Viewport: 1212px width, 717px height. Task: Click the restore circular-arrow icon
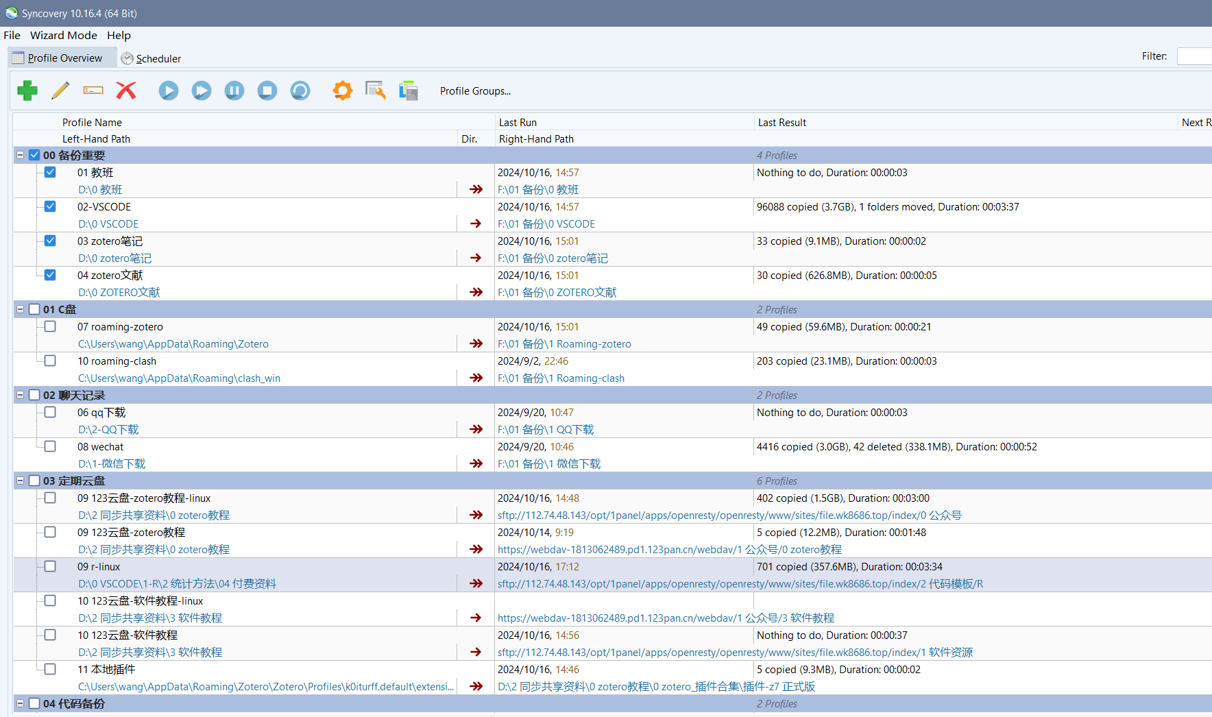tap(300, 90)
